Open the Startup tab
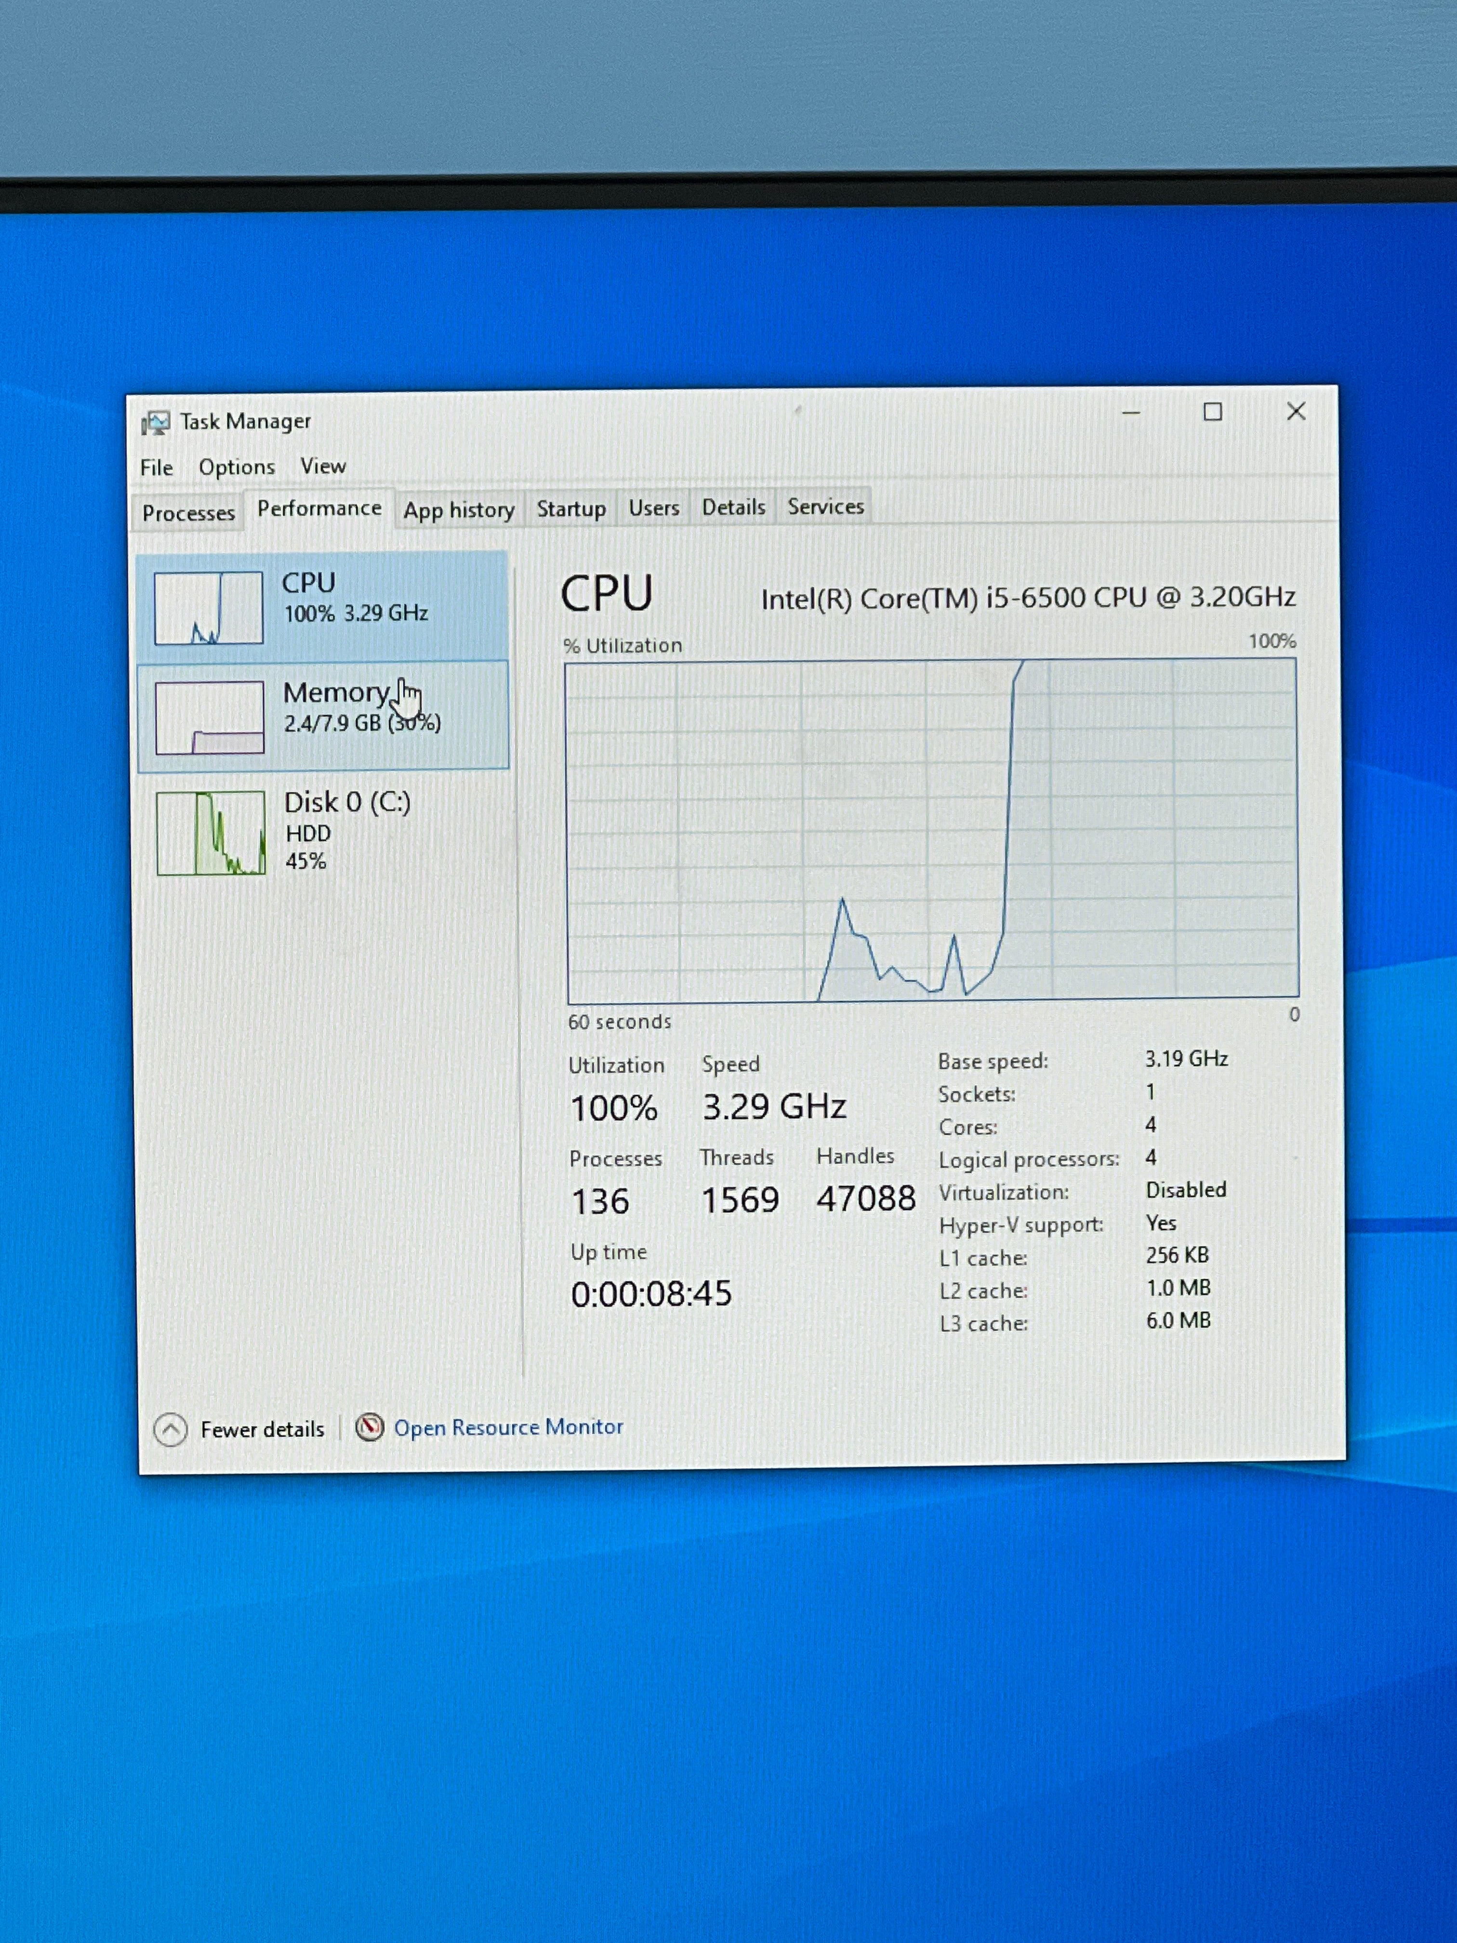 pyautogui.click(x=572, y=508)
